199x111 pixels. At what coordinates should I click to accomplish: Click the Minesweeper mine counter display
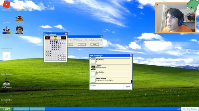pyautogui.click(x=48, y=38)
